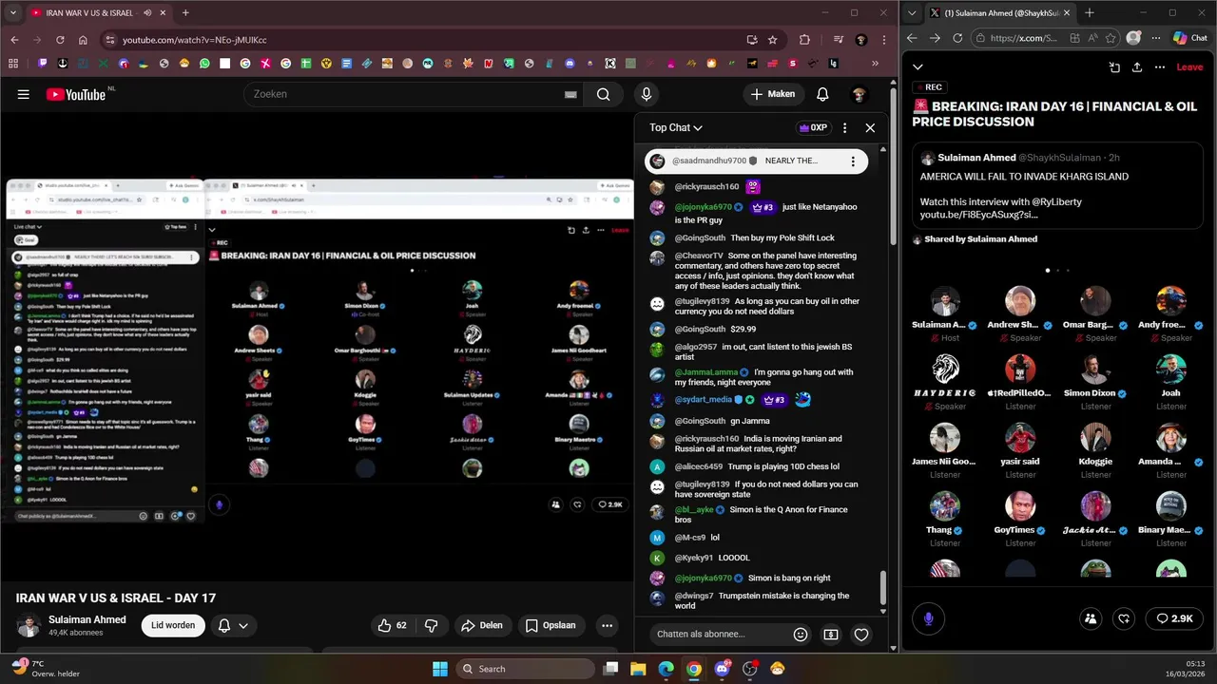Click Lid worden join button
1217x684 pixels.
point(173,625)
